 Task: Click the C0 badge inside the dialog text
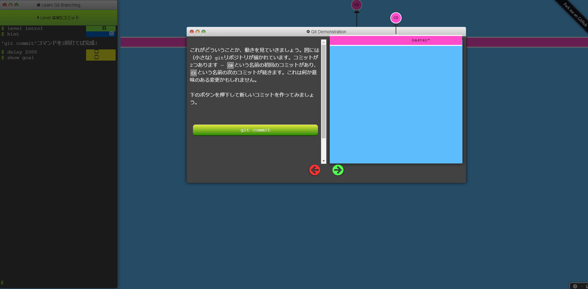(x=230, y=65)
